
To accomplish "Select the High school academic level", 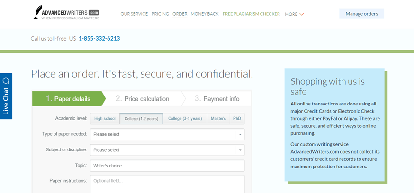I will [x=105, y=119].
